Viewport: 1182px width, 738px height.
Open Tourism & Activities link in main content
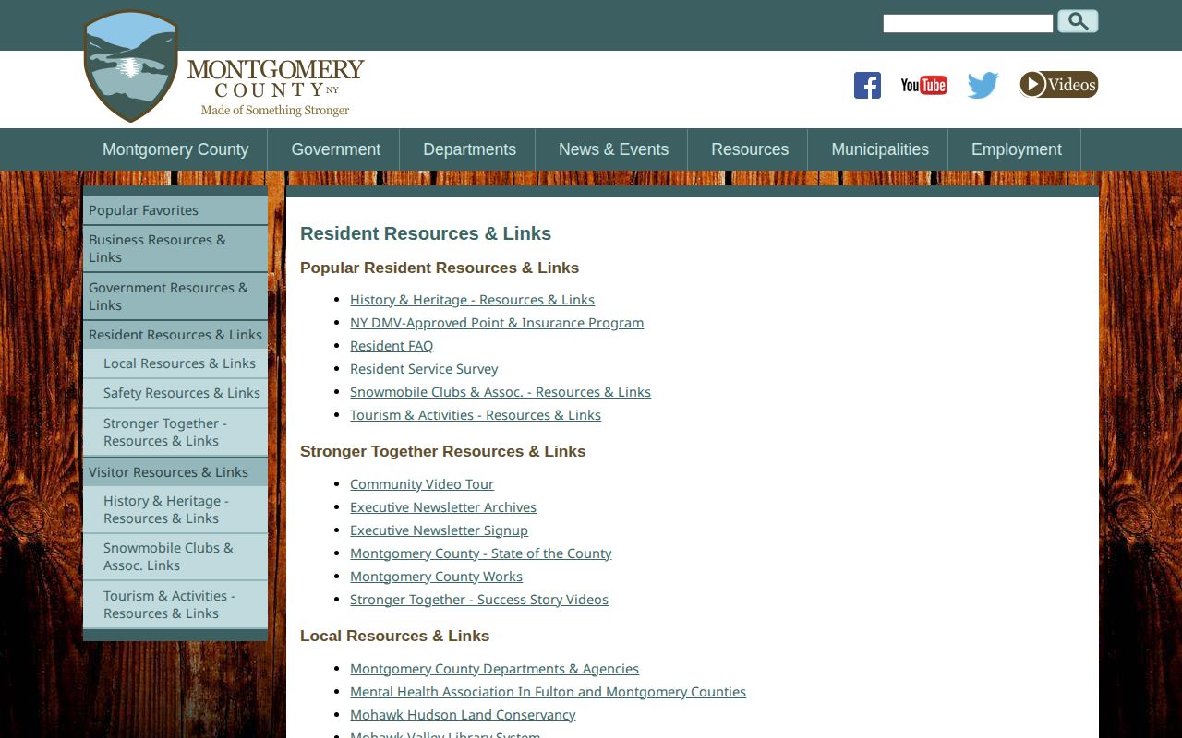point(476,415)
